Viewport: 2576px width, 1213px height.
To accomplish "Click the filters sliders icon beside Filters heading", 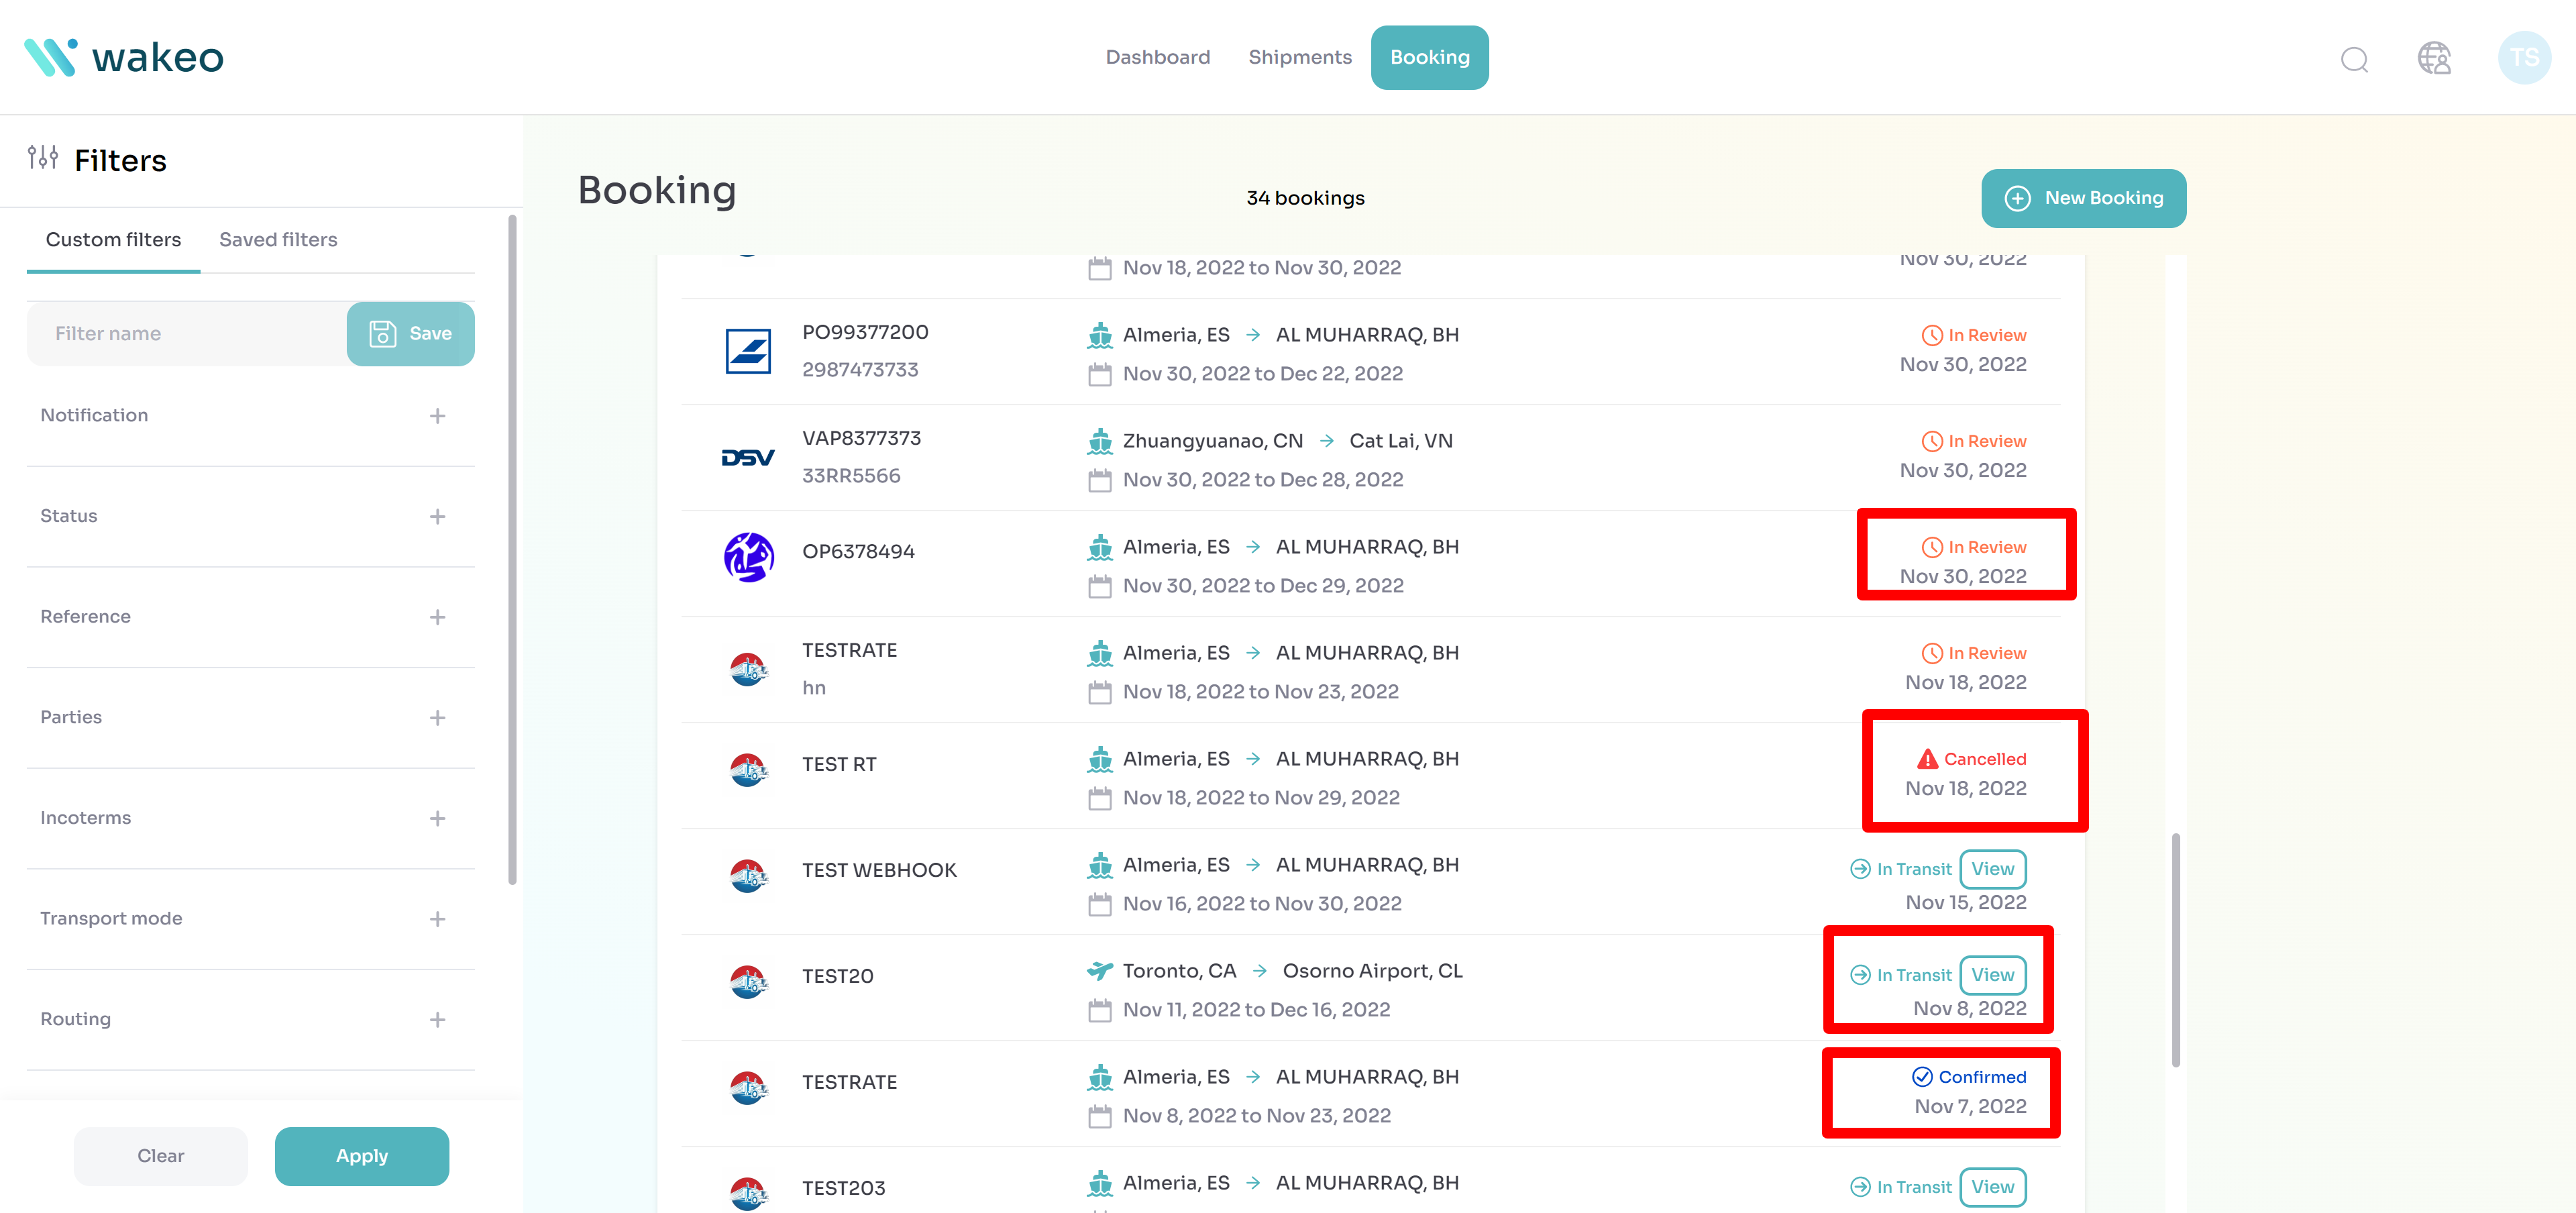I will pyautogui.click(x=43, y=158).
